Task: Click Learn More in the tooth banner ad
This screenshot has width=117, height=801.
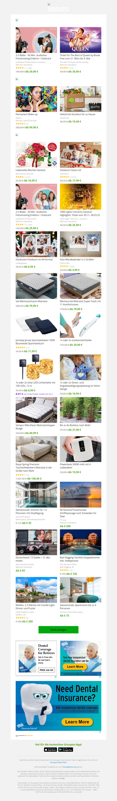Action: [77, 722]
